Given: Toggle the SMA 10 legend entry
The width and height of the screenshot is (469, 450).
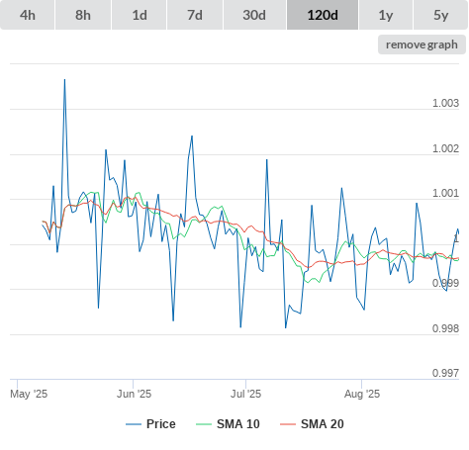Looking at the screenshot, I should click(238, 424).
